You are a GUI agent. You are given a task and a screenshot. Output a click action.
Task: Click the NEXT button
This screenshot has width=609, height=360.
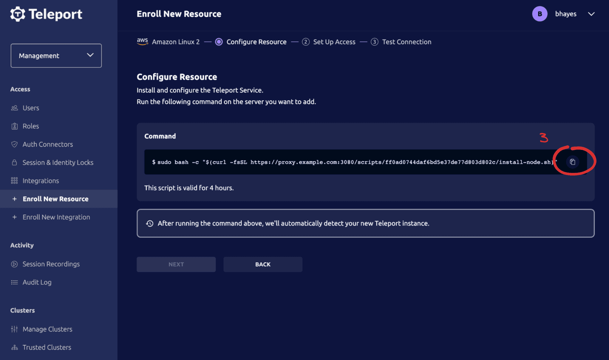tap(176, 264)
